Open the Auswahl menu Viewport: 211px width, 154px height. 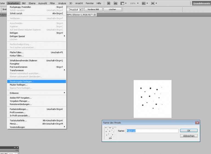42,3
